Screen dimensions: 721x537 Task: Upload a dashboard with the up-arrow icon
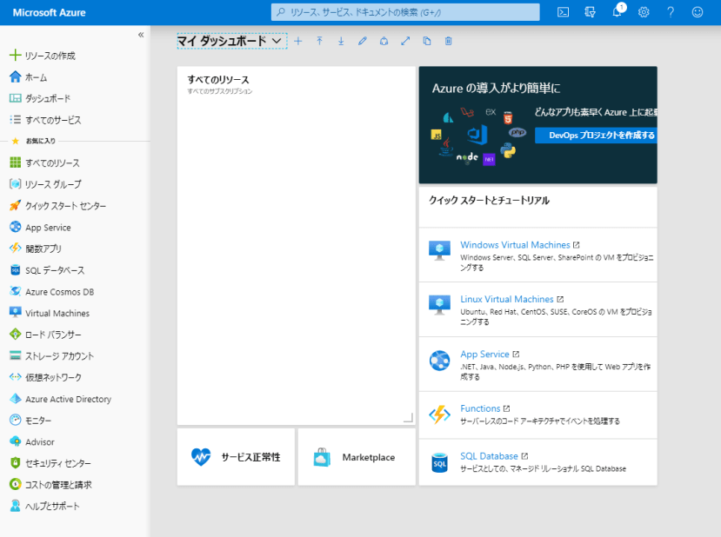pyautogui.click(x=319, y=42)
